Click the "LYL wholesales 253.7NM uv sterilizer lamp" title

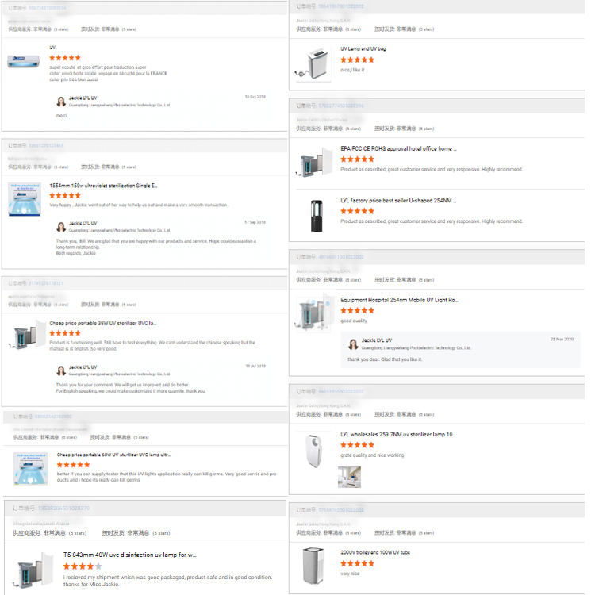point(398,435)
